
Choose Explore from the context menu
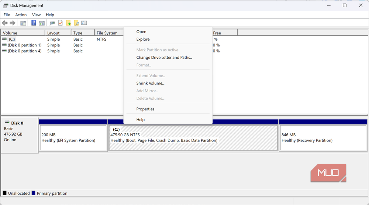point(168,39)
